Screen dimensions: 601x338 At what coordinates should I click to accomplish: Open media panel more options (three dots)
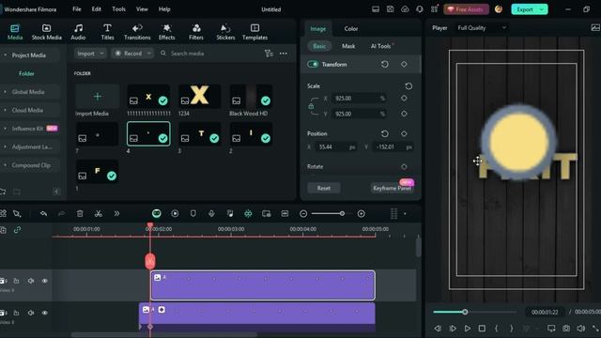coord(284,54)
